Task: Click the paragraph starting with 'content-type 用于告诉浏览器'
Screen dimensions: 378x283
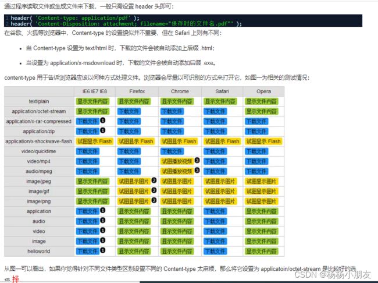Action: (156, 78)
